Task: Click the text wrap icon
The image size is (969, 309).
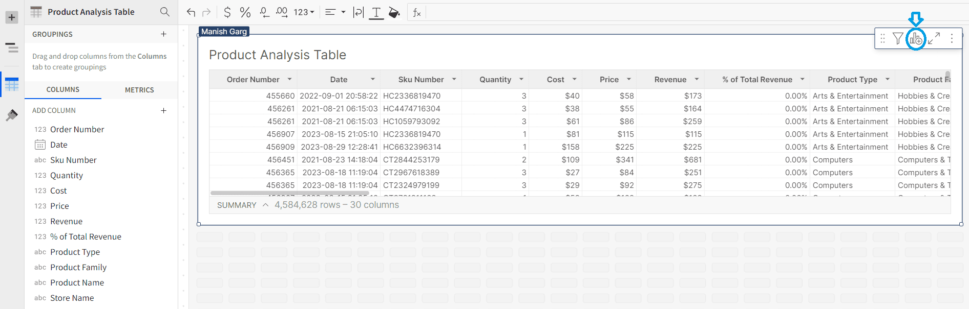Action: [x=359, y=12]
